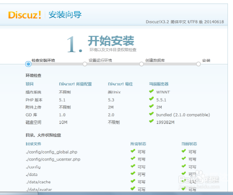Screen dimensions: 233x195
Task: Click the 当前状态 checkmark for config_ucenter.php
Action: coord(184,158)
